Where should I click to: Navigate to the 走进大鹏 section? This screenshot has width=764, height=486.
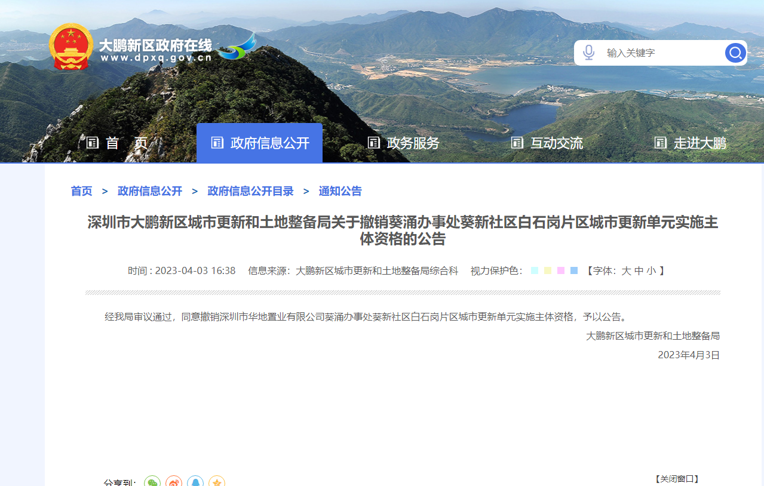[x=690, y=143]
